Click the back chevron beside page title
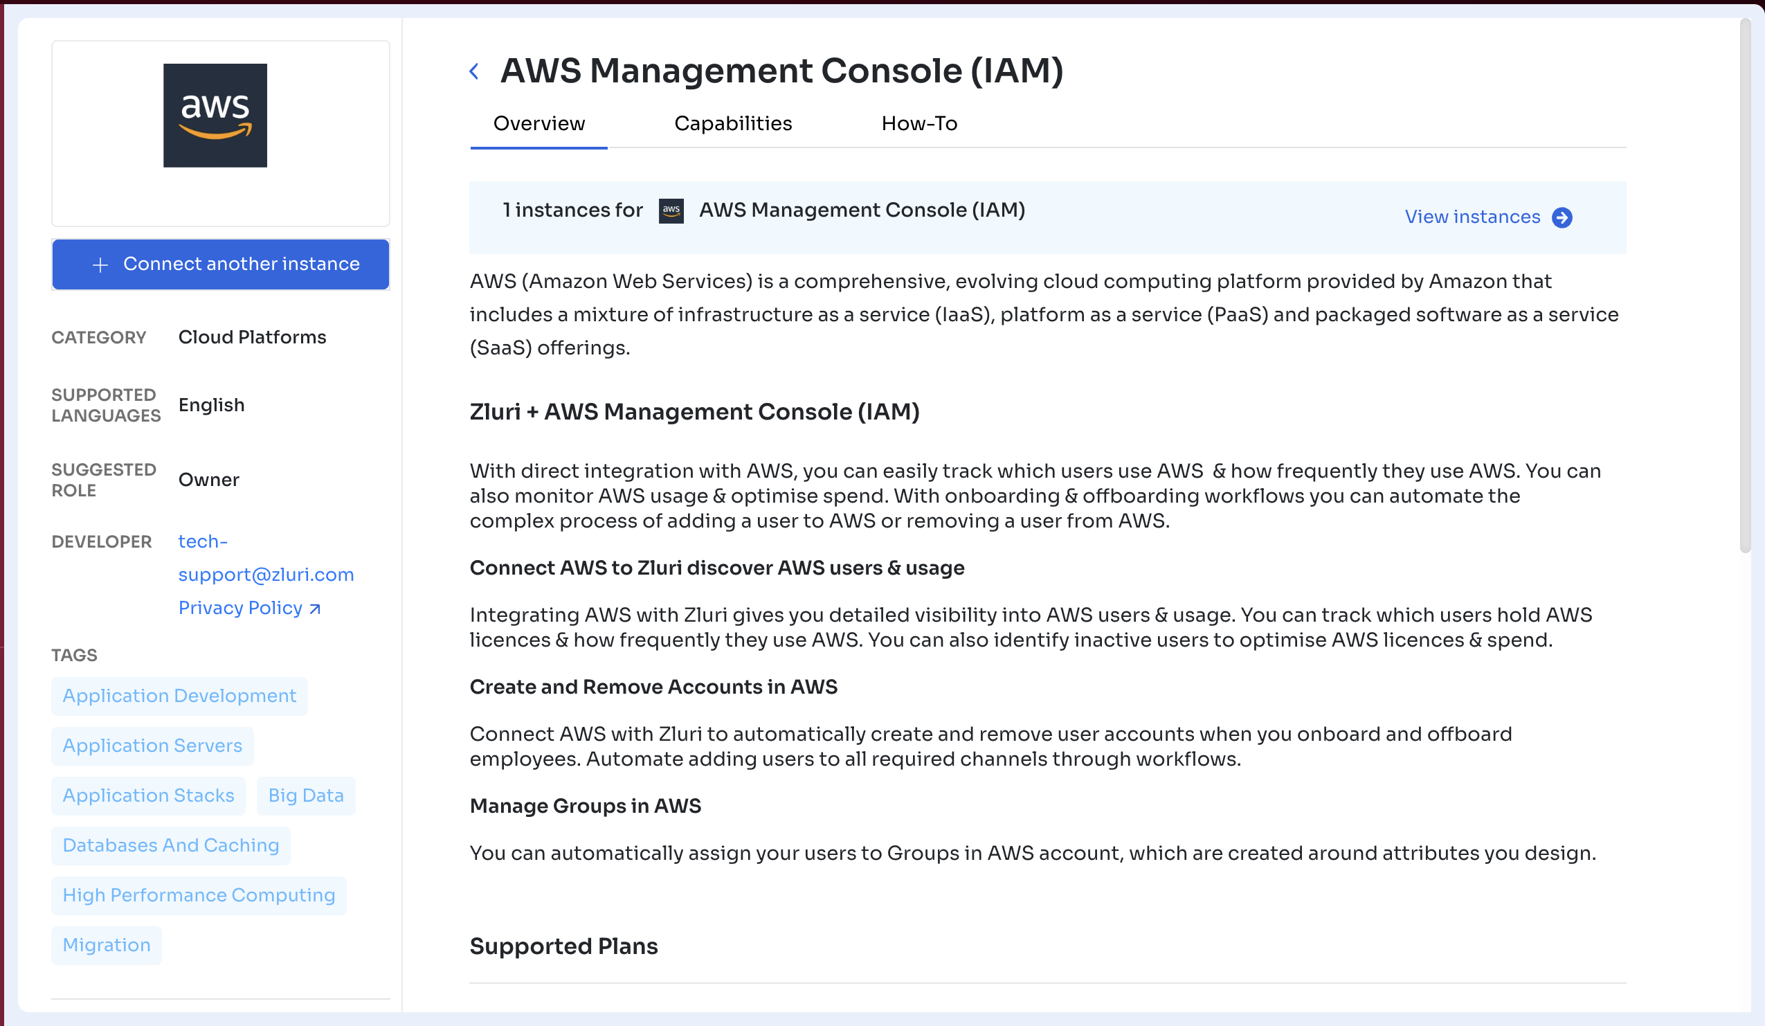The image size is (1765, 1026). point(474,71)
